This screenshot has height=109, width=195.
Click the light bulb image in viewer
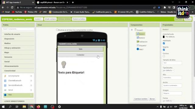click(64, 64)
